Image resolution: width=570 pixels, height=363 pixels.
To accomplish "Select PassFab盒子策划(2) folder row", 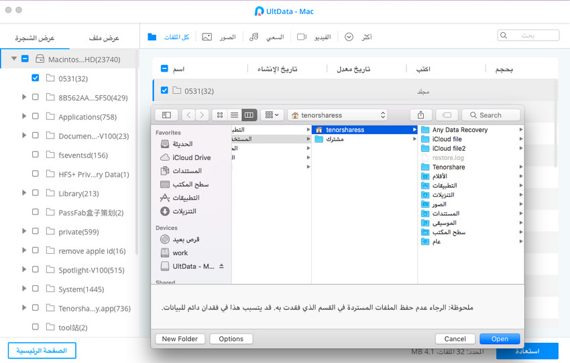I will [69, 212].
